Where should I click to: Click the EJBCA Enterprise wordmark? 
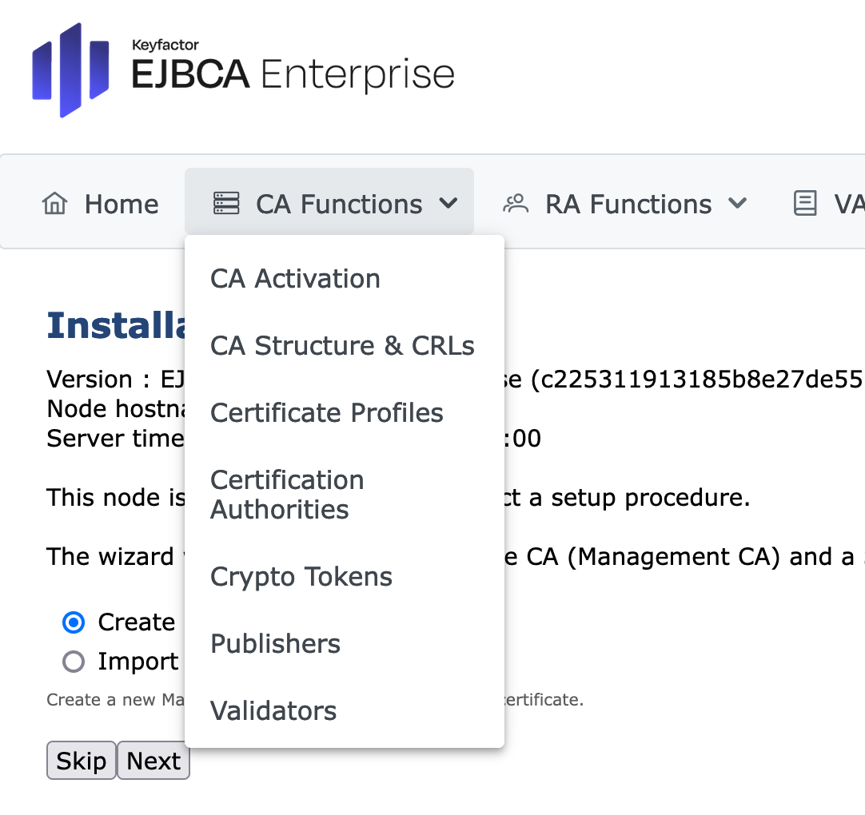[x=293, y=75]
